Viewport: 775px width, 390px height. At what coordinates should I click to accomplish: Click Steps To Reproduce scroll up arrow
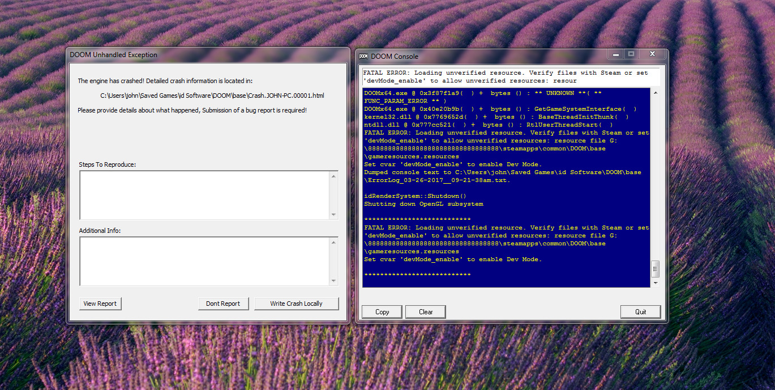pos(333,176)
